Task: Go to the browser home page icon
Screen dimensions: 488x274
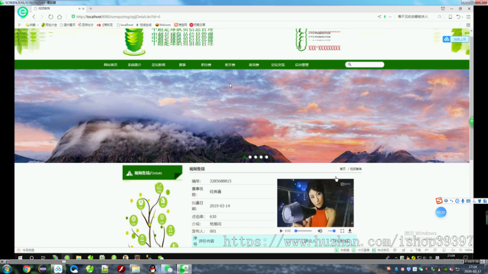Action: tap(60, 17)
